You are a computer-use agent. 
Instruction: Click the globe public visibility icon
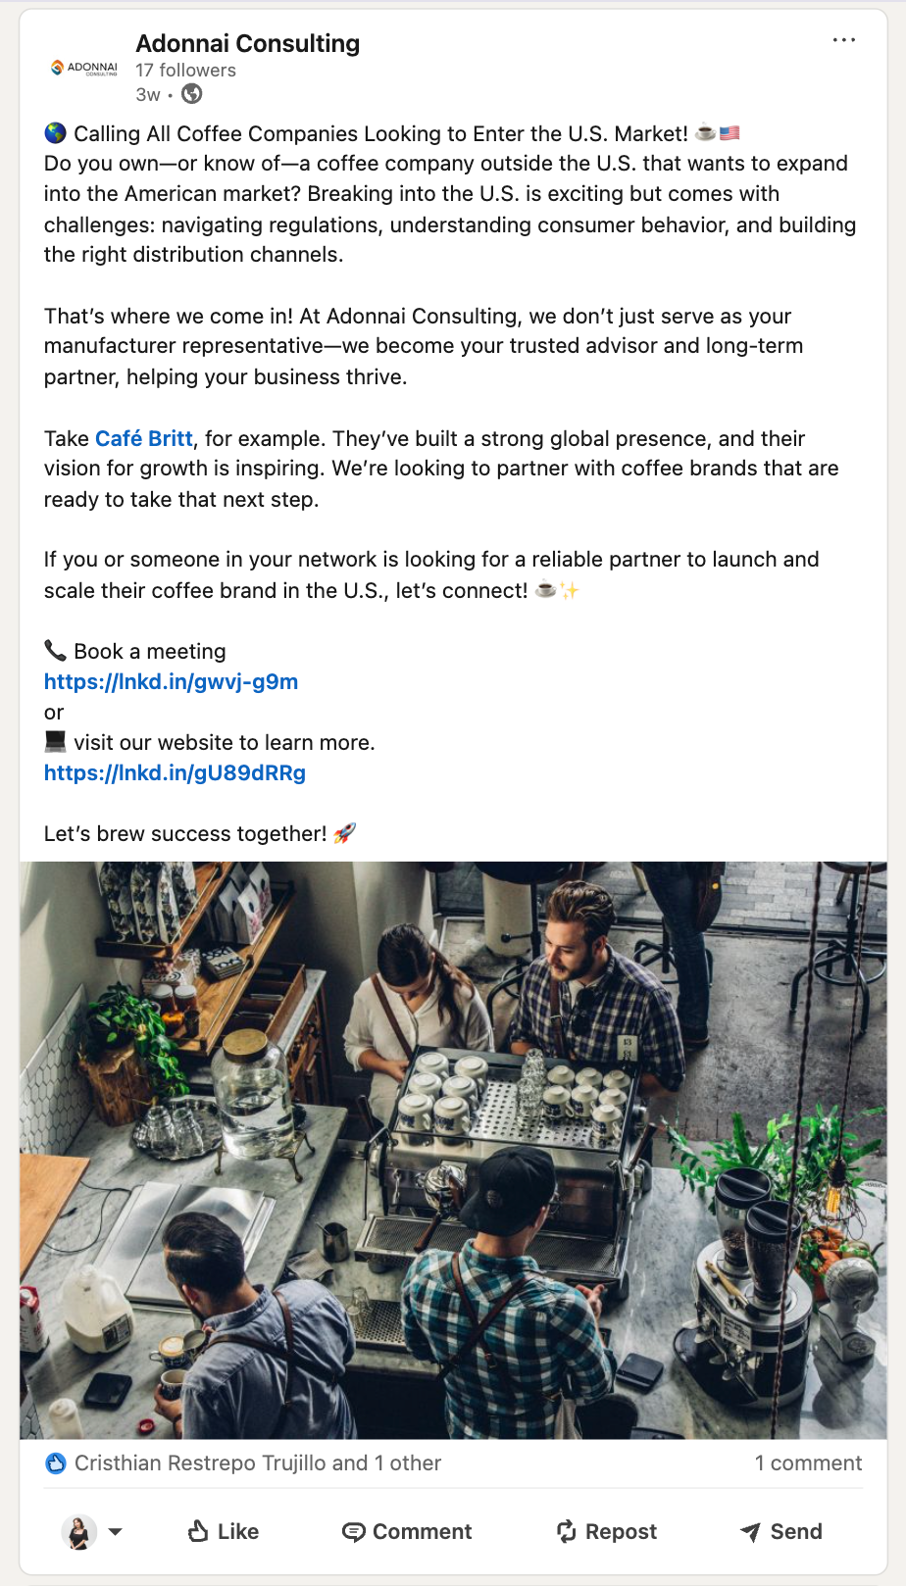point(192,94)
